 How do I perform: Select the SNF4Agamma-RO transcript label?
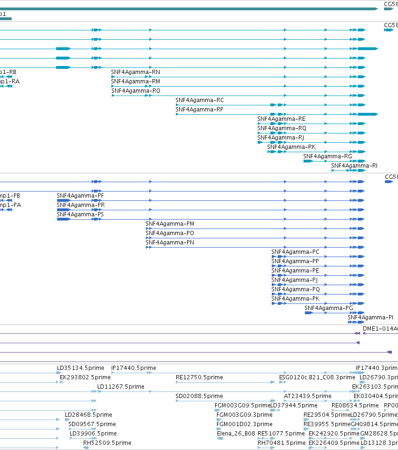[136, 91]
